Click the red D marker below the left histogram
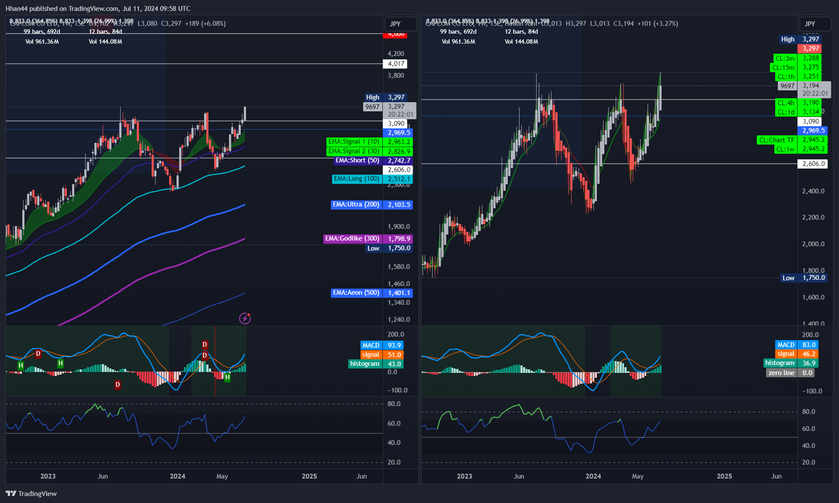839x503 pixels. [117, 385]
